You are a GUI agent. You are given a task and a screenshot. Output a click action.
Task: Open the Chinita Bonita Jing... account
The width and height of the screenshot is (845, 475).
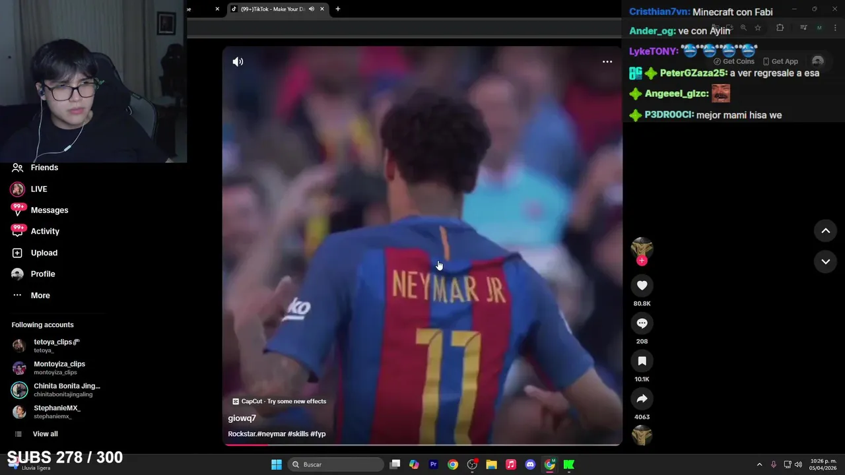pyautogui.click(x=58, y=389)
